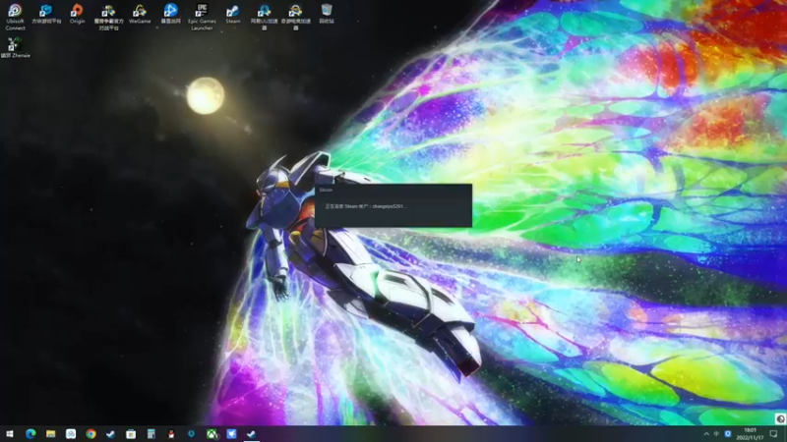Launch WeGame from the desktop
The image size is (787, 442).
[x=140, y=14]
